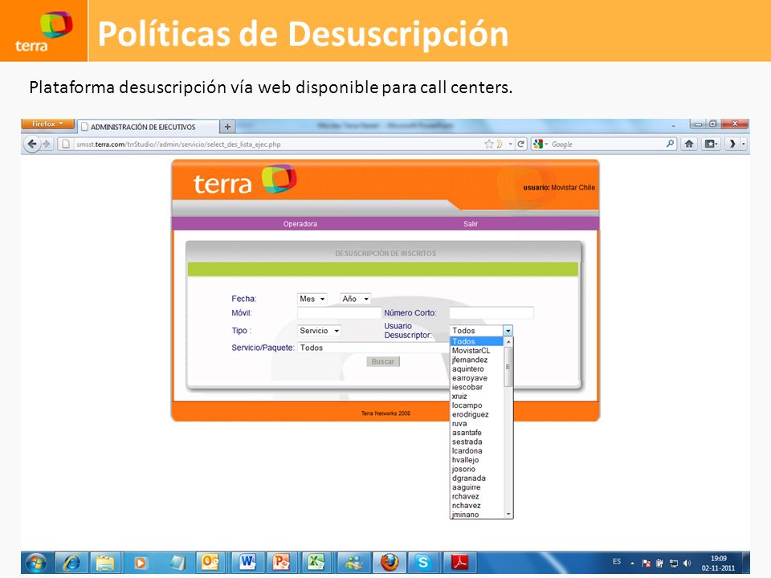Select aaguirre in the user list

pos(477,487)
